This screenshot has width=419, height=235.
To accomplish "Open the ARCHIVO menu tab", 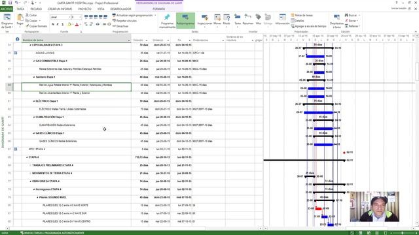I will (7, 8).
